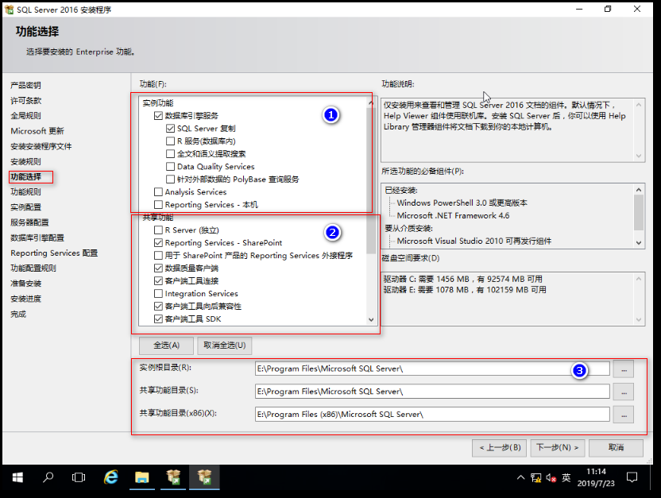Select Windows PowerShell 3.0 prerequisite entry
Screen dimensions: 661x498
462,203
